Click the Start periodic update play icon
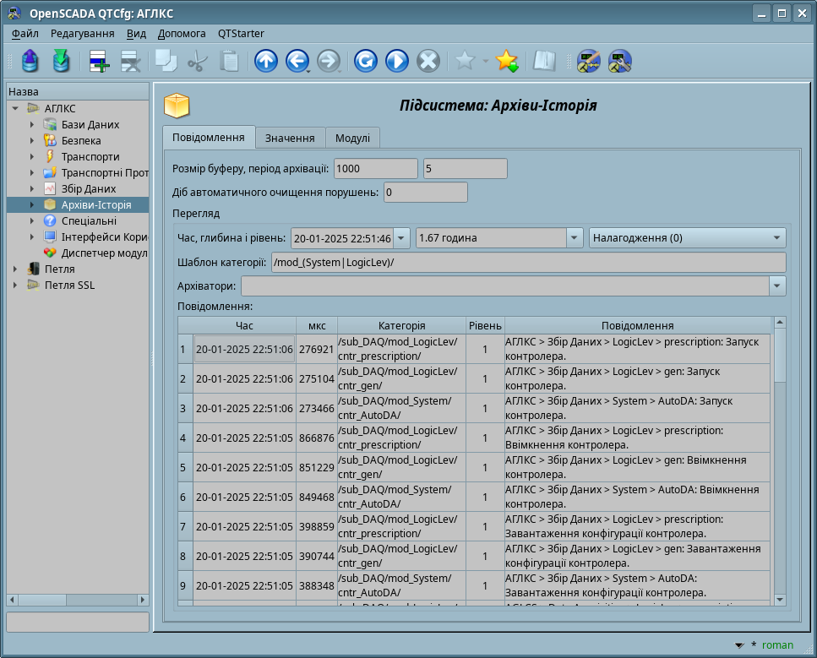The image size is (817, 658). pos(396,61)
